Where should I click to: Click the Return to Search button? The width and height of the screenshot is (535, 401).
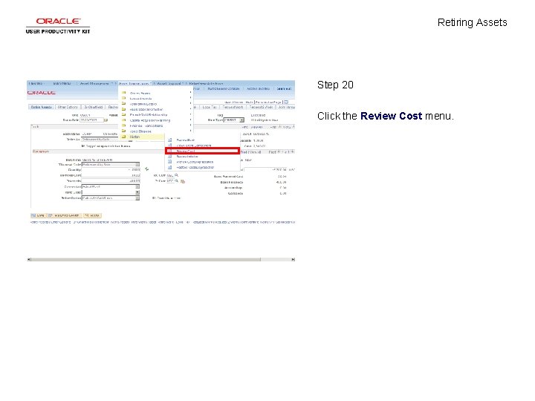[64, 215]
